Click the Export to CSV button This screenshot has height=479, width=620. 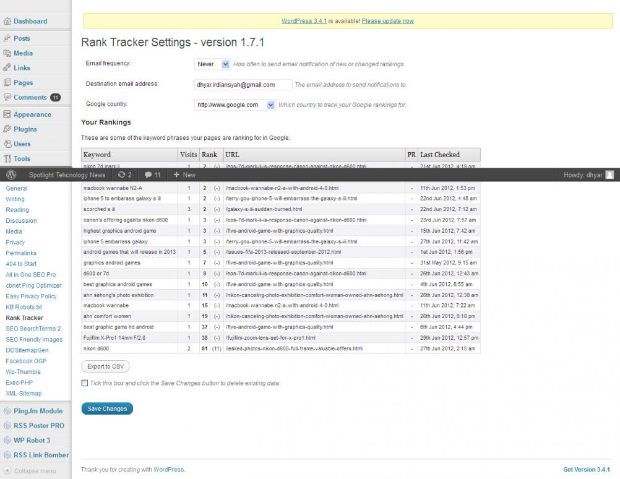coord(106,366)
